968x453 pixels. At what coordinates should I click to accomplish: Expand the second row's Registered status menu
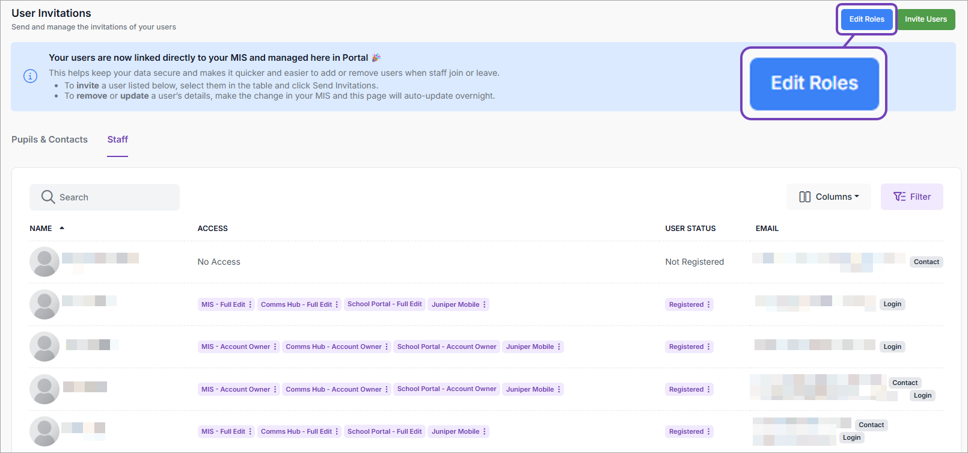[709, 304]
